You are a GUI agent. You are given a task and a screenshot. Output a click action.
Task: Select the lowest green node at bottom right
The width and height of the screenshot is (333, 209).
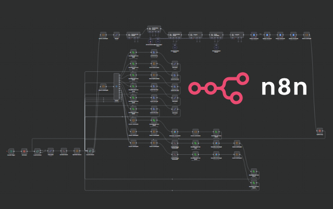[x=254, y=182]
